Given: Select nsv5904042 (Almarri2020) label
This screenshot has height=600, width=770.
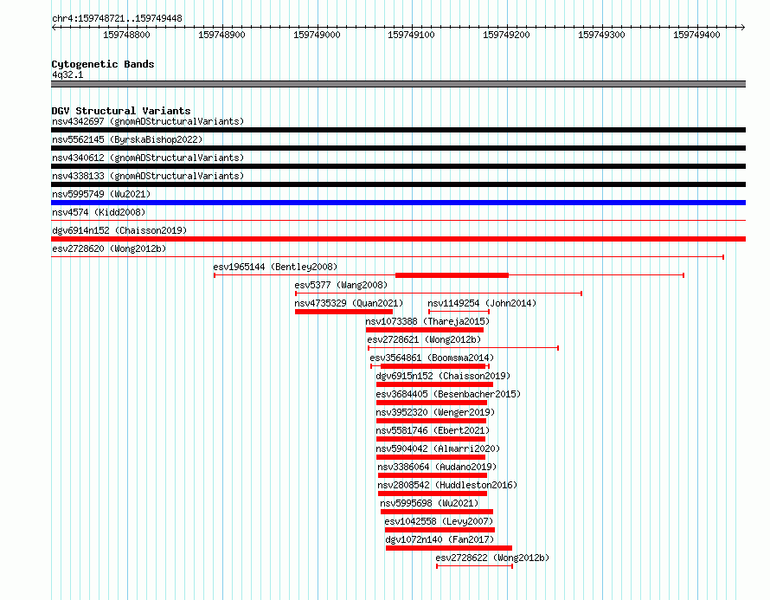Looking at the screenshot, I should (x=438, y=448).
